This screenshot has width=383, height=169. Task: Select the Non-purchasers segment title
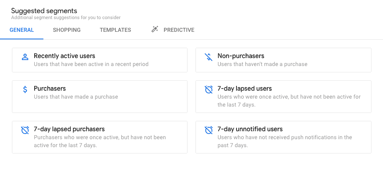(241, 56)
